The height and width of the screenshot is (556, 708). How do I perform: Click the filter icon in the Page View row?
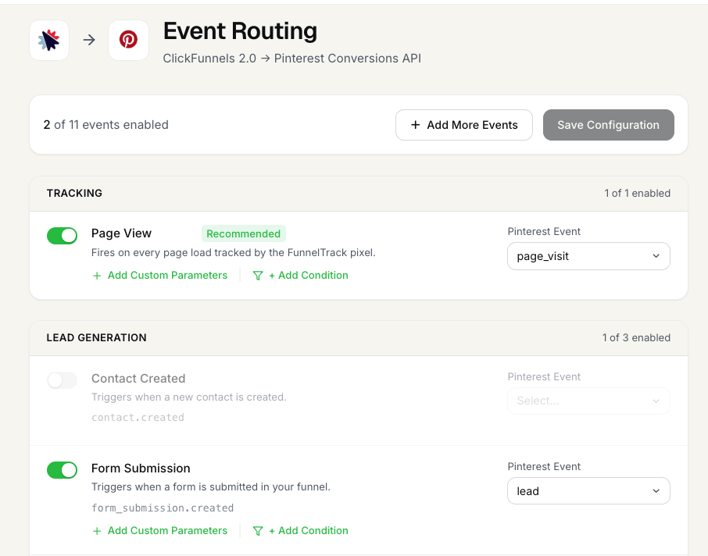pos(257,276)
